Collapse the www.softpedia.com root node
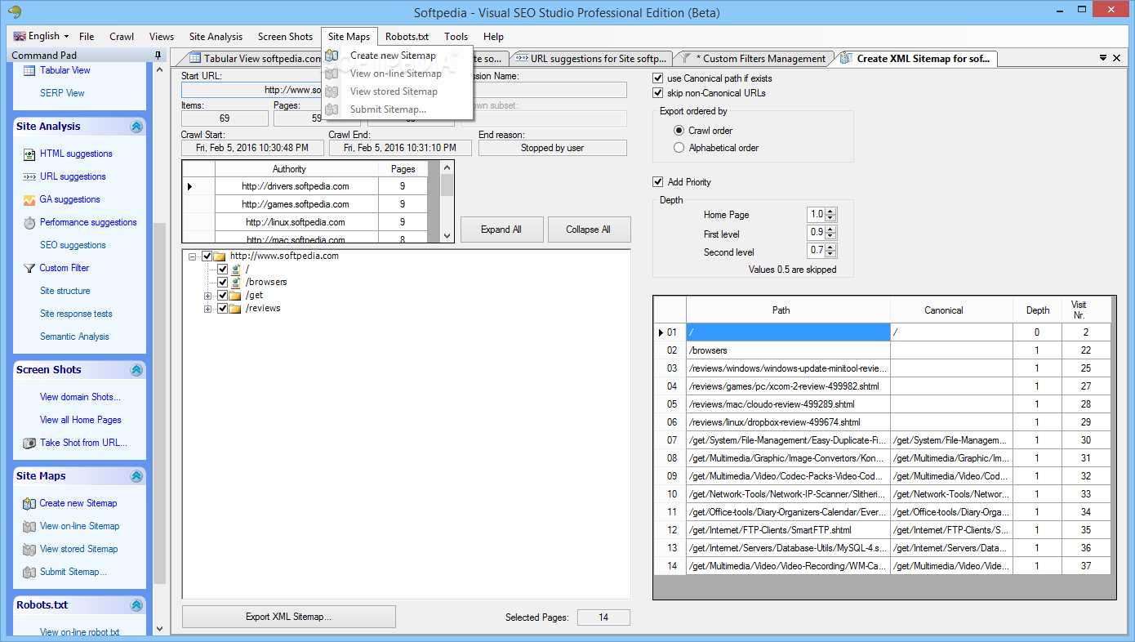This screenshot has height=642, width=1135. click(x=193, y=256)
